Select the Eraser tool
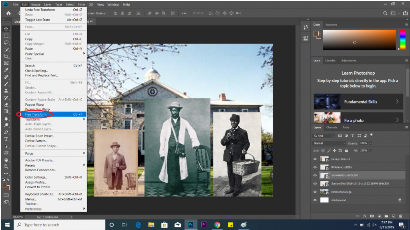 click(x=6, y=105)
